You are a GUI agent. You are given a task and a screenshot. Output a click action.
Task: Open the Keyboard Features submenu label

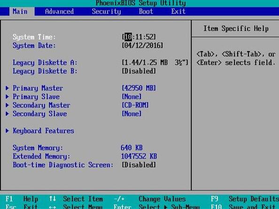tap(43, 131)
